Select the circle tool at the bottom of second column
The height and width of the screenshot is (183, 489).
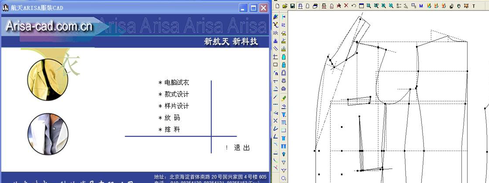pyautogui.click(x=283, y=178)
